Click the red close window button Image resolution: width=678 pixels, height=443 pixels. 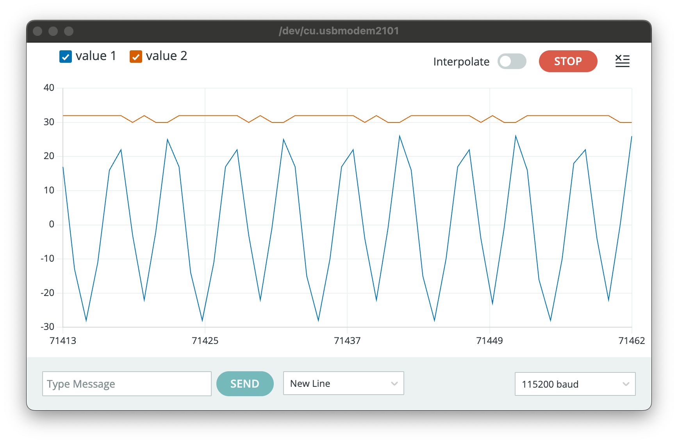38,31
